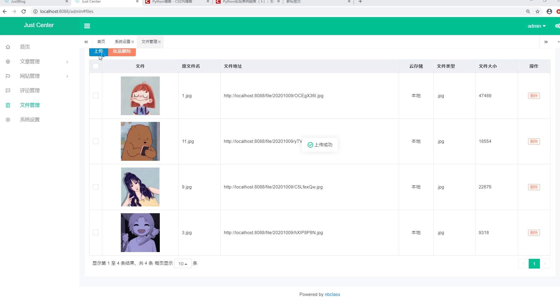Toggle the sidebar hamburger menu icon
The image size is (560, 298).
pos(87,26)
